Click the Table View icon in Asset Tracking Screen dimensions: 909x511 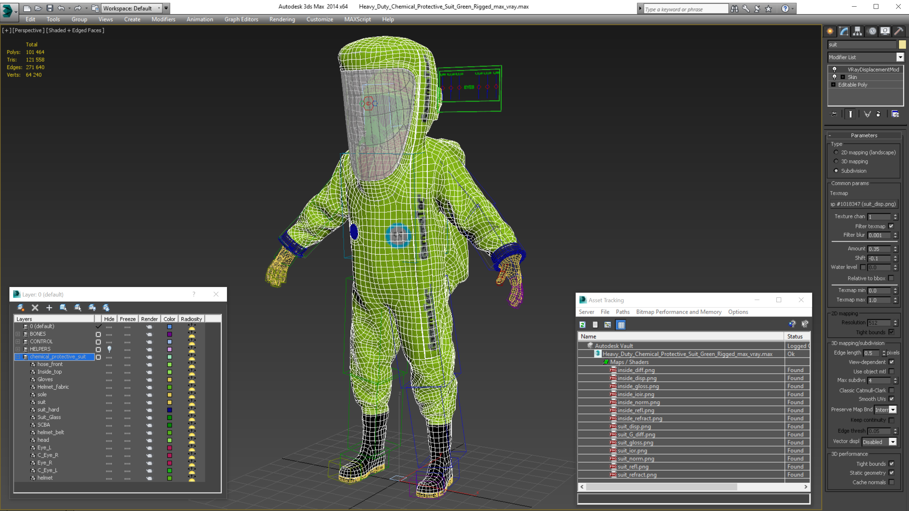[x=621, y=325]
